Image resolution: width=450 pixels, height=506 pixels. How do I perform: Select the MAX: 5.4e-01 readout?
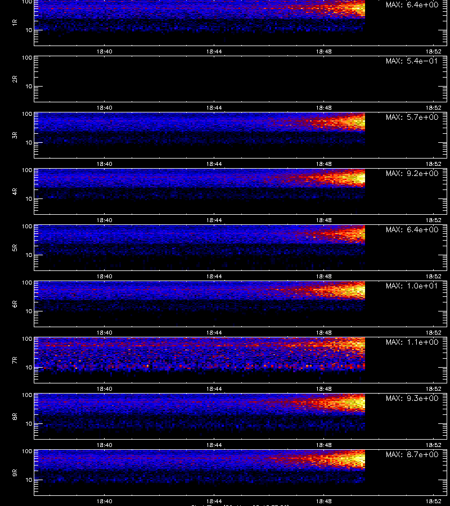click(412, 61)
